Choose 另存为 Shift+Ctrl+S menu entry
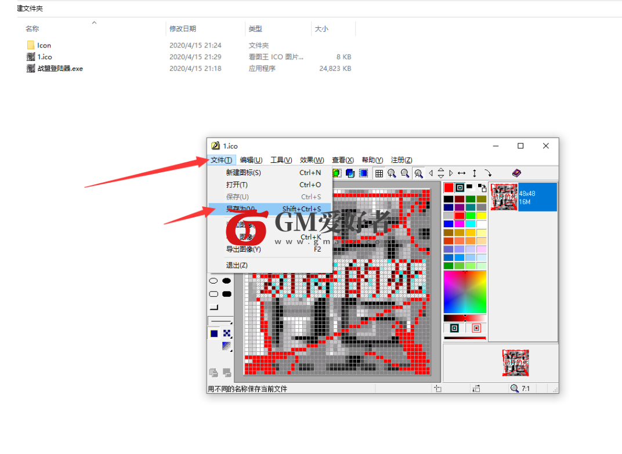Screen dimensions: 622x454 (270, 209)
